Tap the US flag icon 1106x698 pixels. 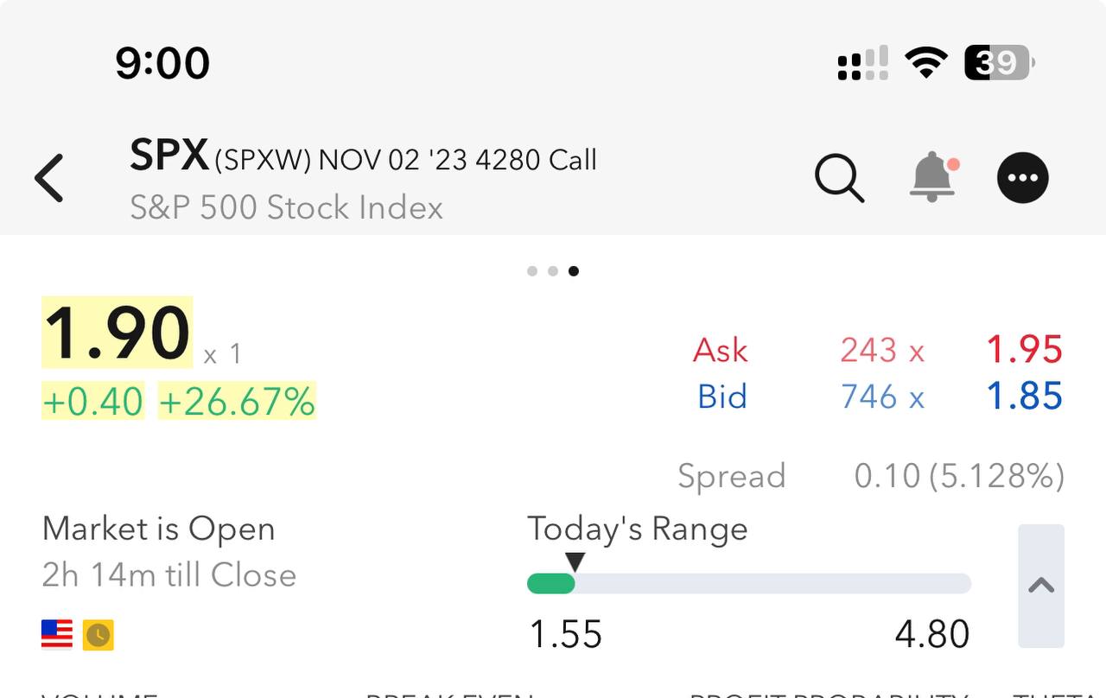pyautogui.click(x=57, y=634)
